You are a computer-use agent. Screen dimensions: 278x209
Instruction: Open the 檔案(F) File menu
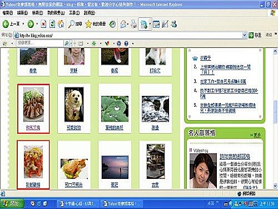click(x=8, y=13)
